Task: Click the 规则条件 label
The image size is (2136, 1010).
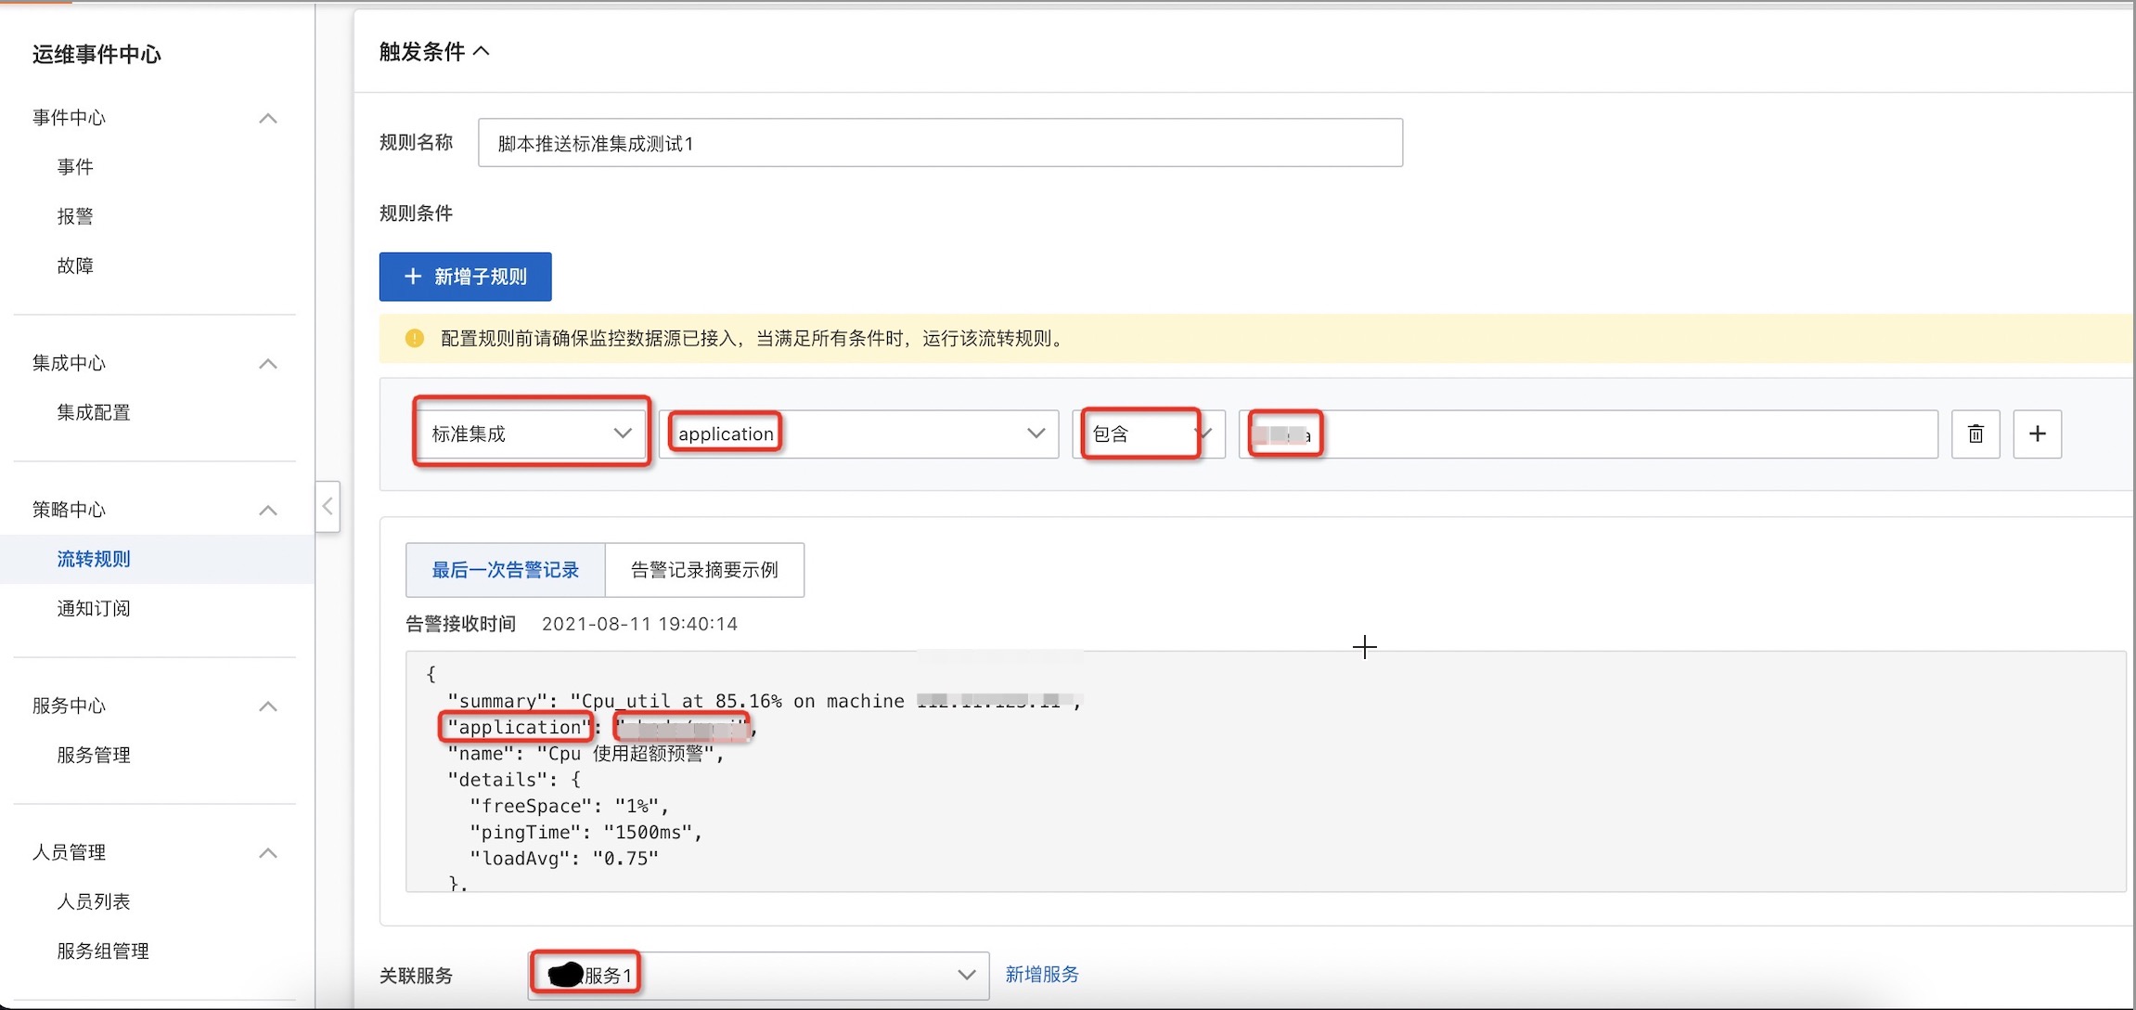Action: click(417, 214)
